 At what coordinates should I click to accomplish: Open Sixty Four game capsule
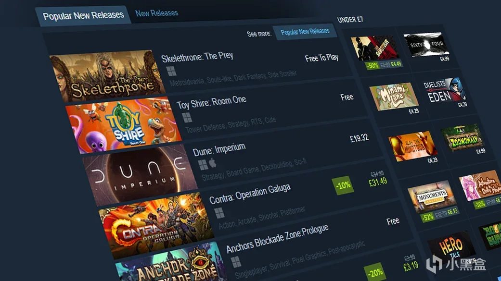pyautogui.click(x=426, y=44)
